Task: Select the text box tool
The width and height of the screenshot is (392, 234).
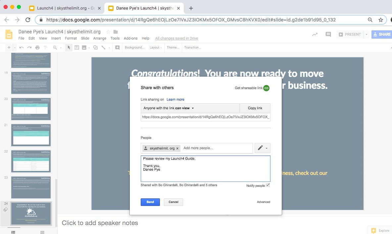Action: (x=77, y=47)
